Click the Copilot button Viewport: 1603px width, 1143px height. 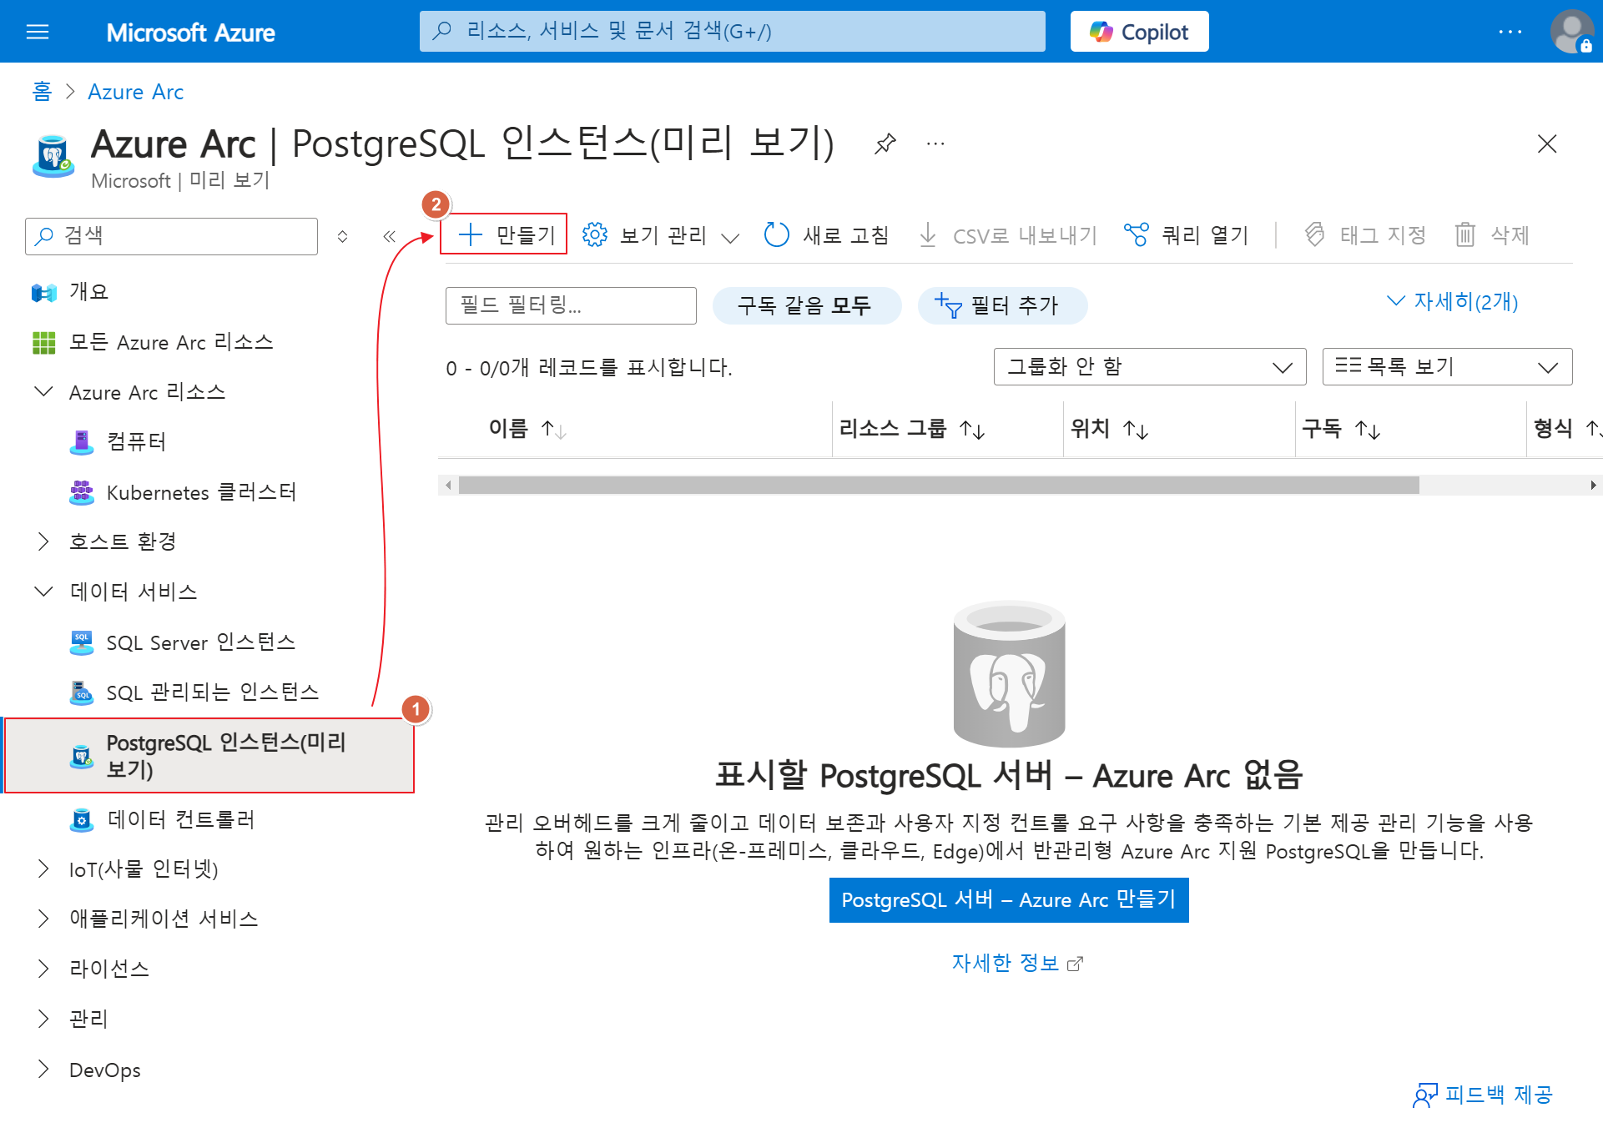(x=1139, y=32)
